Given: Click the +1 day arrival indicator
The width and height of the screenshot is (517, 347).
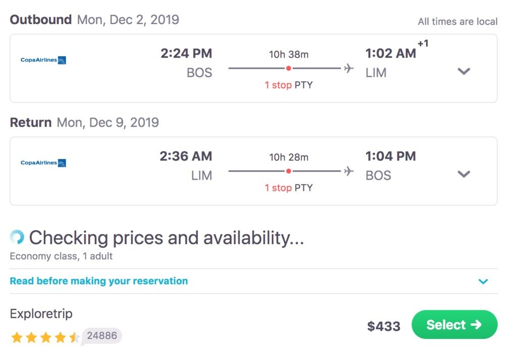Looking at the screenshot, I should (423, 43).
